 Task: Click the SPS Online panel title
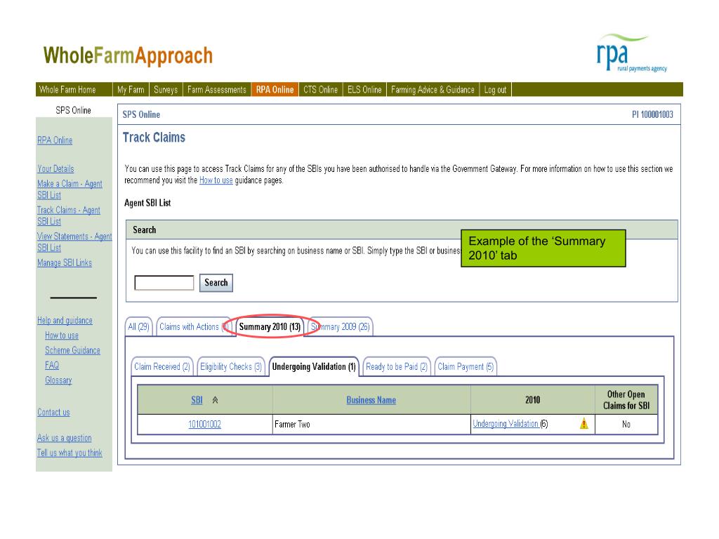click(x=141, y=114)
